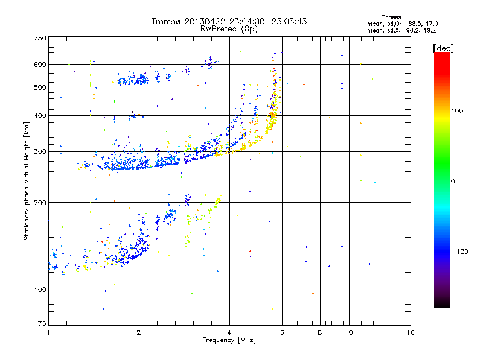Click x-axis tick label '6'
483x362 pixels.
pos(282,332)
